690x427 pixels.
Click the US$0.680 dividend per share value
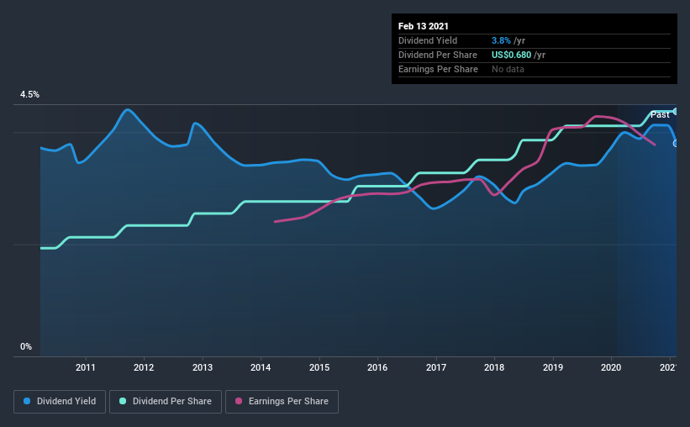coord(511,55)
